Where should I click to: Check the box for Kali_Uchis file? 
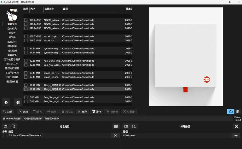[26, 61]
